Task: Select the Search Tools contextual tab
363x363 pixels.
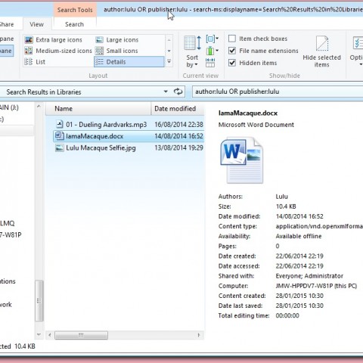Action: [x=75, y=10]
